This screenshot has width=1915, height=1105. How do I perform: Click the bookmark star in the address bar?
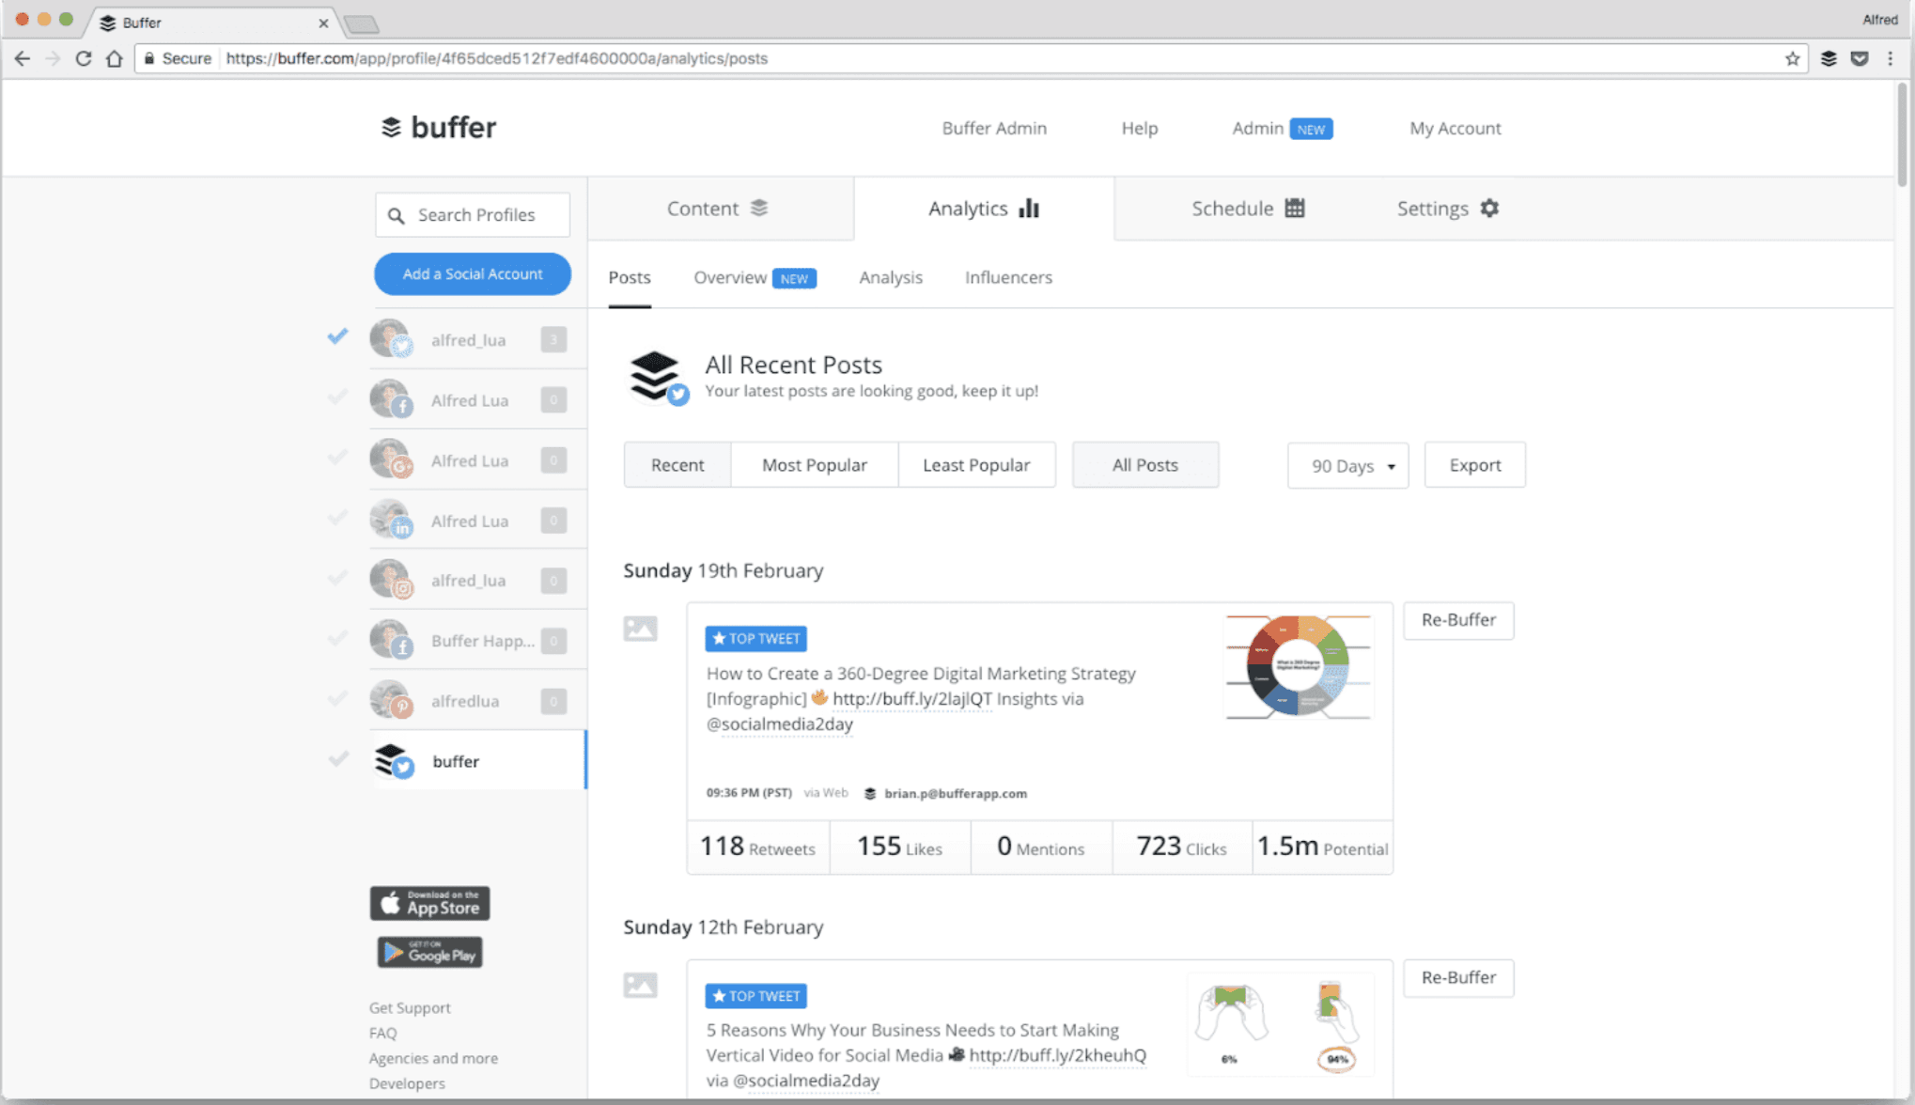pyautogui.click(x=1792, y=58)
